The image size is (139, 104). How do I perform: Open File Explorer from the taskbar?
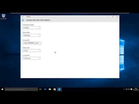tap(50, 89)
